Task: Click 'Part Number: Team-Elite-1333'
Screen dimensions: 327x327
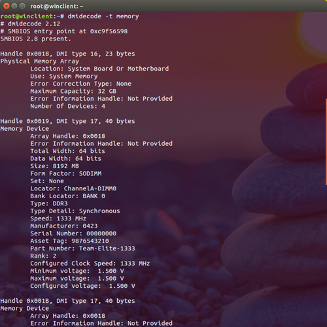Action: pos(82,249)
